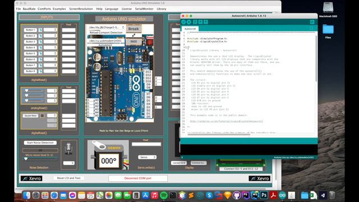Click the Break button

(x=134, y=29)
